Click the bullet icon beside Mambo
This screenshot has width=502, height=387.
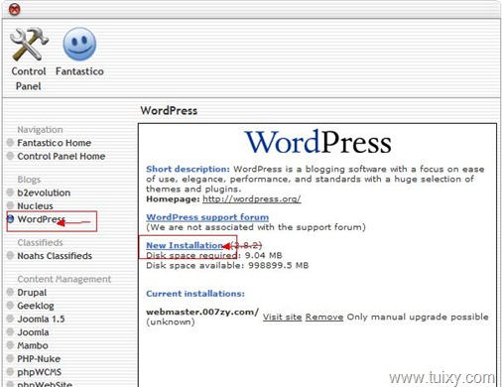coord(10,345)
